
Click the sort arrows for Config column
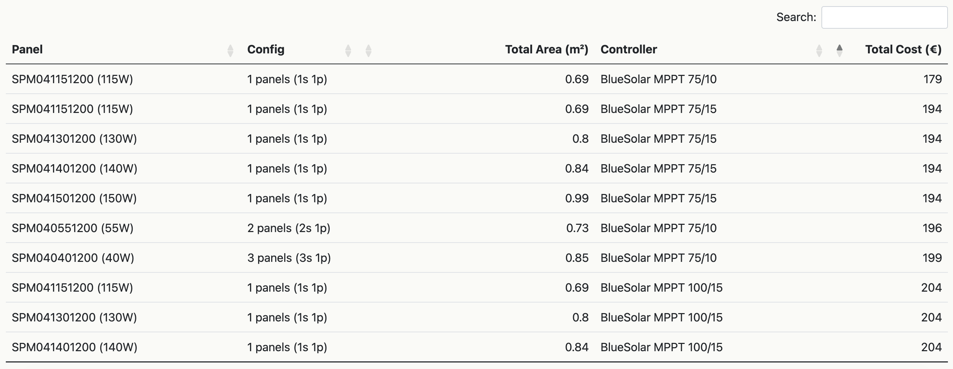tap(348, 50)
